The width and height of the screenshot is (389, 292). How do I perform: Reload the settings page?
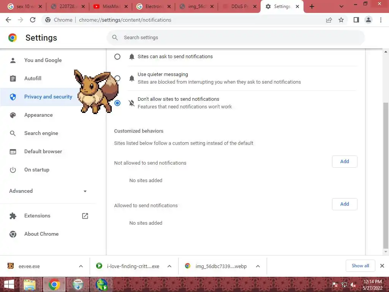pyautogui.click(x=33, y=20)
